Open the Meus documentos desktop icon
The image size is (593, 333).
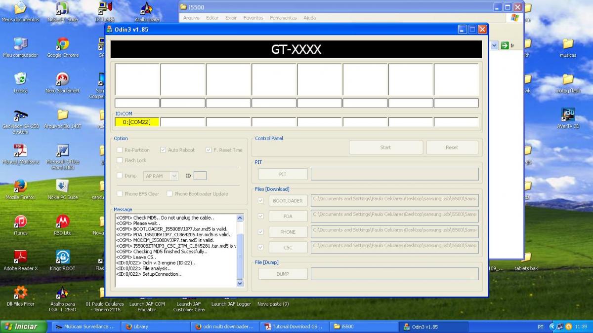click(20, 12)
